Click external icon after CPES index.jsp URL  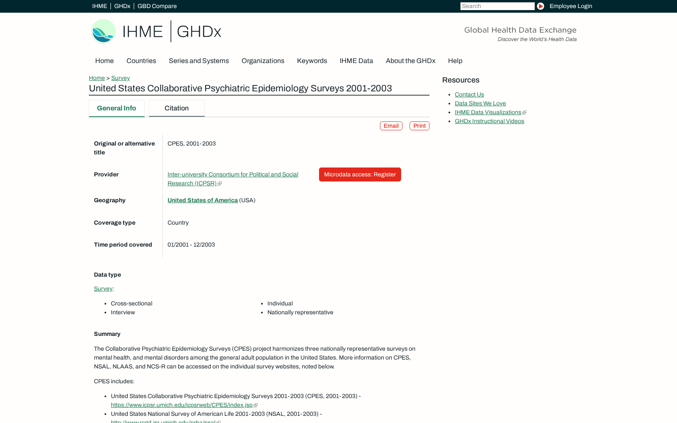pos(256,405)
